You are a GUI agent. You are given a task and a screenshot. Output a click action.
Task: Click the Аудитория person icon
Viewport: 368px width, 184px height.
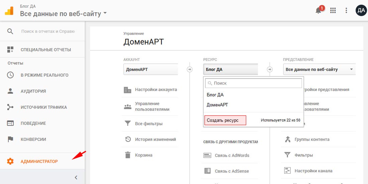click(x=10, y=91)
